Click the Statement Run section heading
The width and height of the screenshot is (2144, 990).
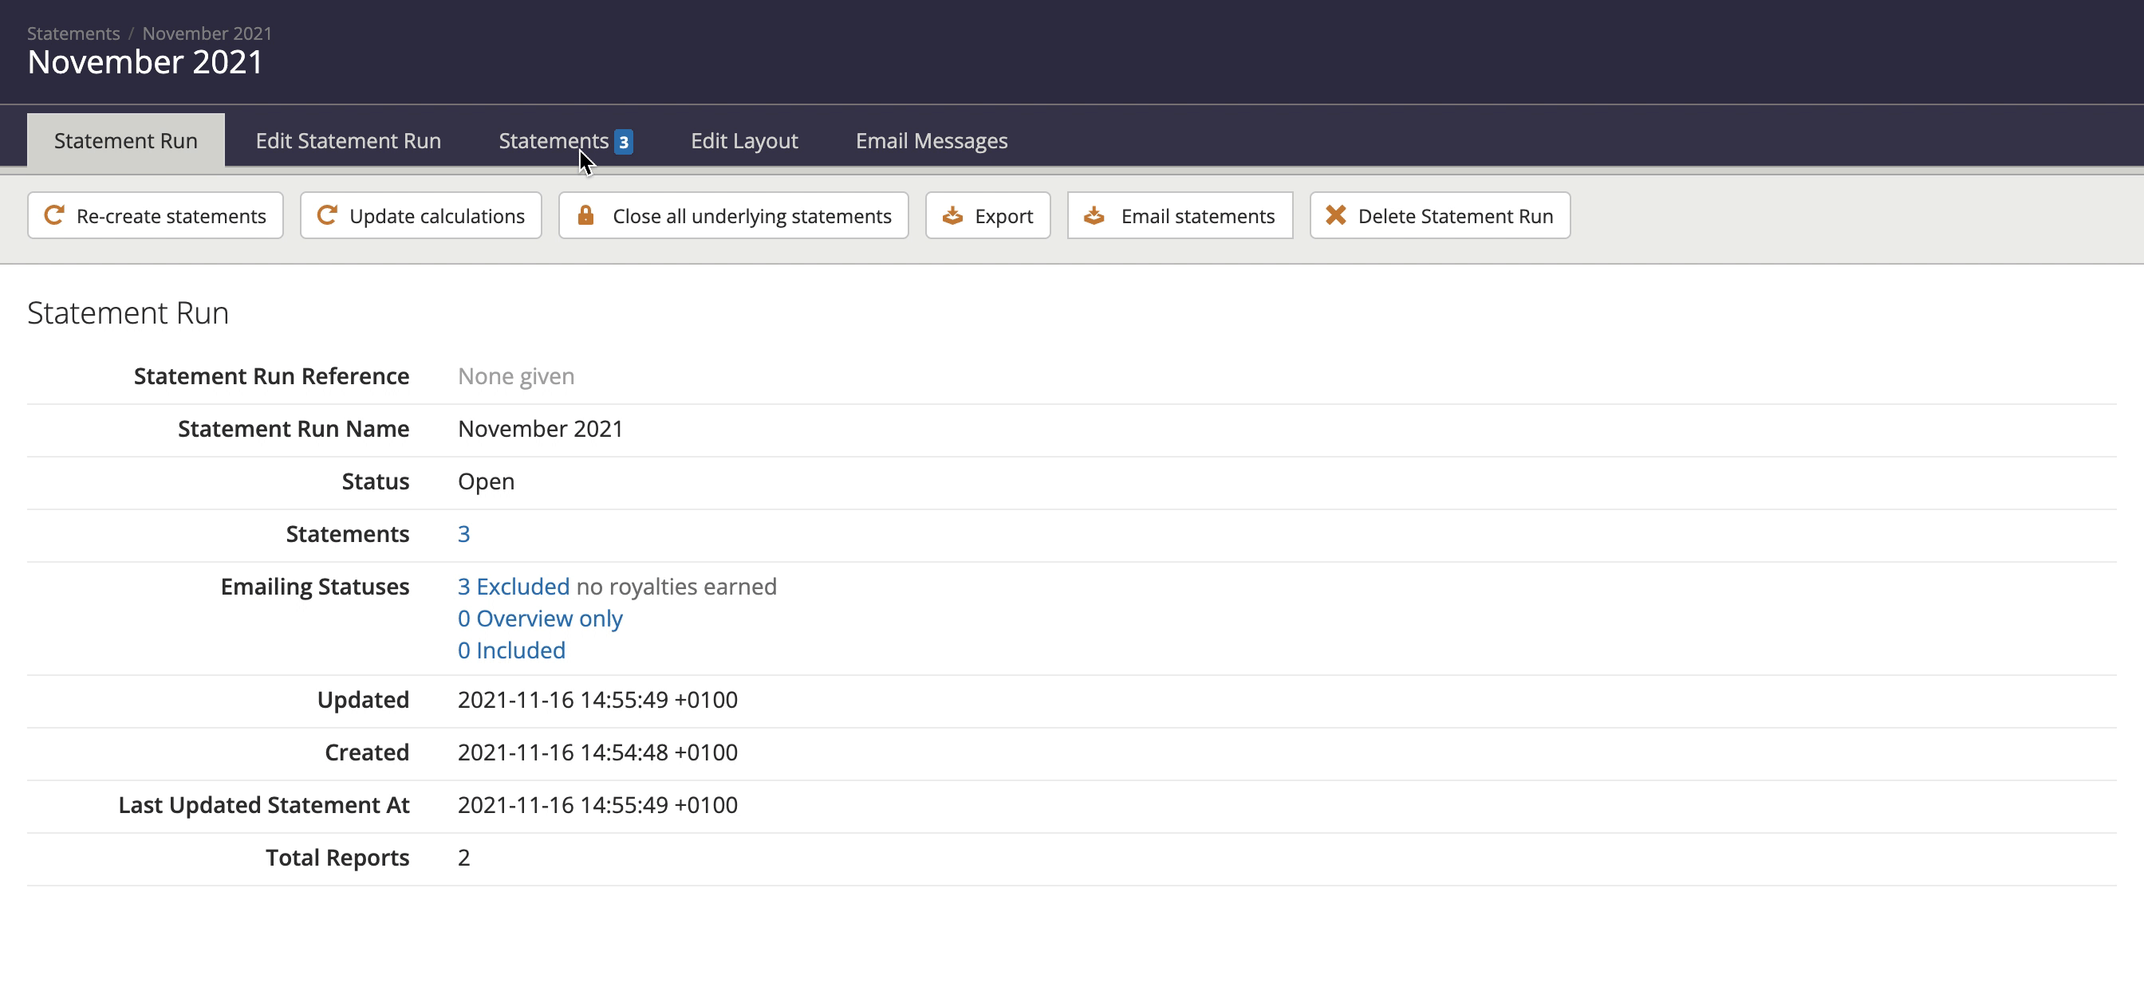click(x=128, y=312)
